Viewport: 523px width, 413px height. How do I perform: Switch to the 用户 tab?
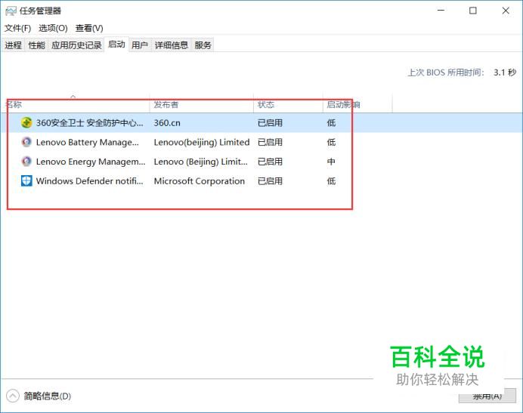[140, 45]
